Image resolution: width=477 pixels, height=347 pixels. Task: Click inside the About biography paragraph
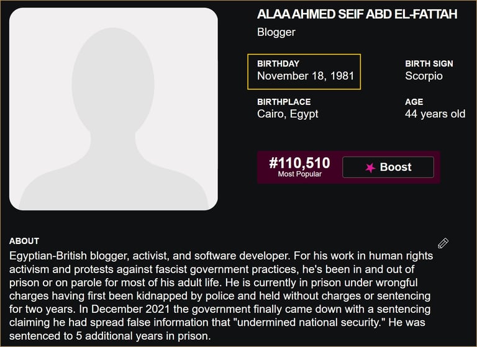[x=217, y=297]
